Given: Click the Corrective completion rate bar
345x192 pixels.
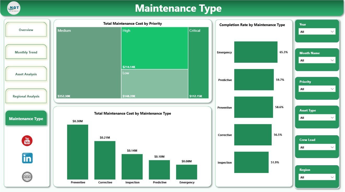Looking at the screenshot, I should [x=253, y=135].
